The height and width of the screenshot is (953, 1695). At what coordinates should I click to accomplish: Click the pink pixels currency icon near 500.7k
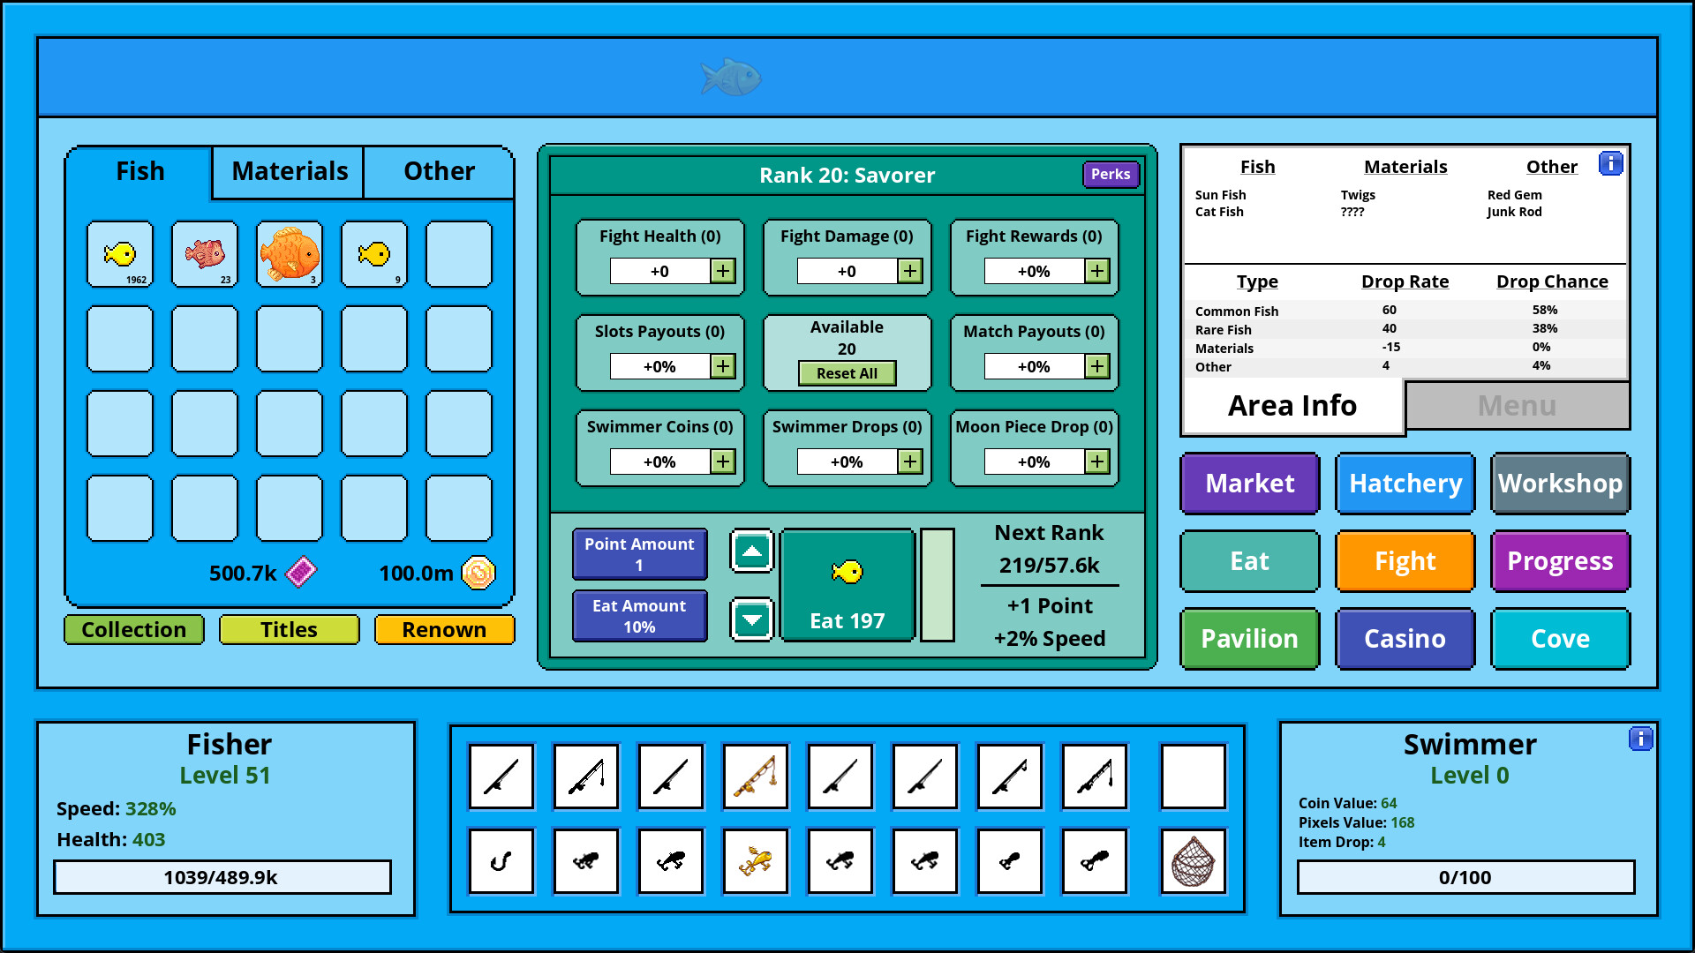click(x=301, y=573)
